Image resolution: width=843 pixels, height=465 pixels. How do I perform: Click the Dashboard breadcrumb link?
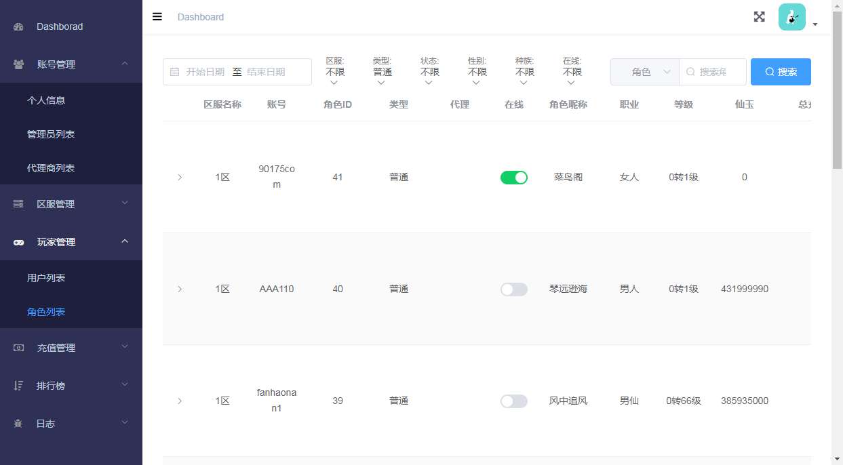tap(201, 17)
